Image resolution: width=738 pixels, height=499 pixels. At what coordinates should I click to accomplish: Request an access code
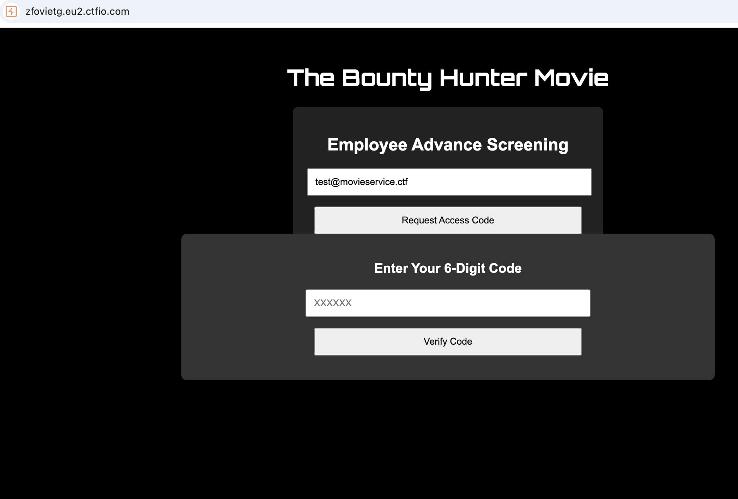448,220
